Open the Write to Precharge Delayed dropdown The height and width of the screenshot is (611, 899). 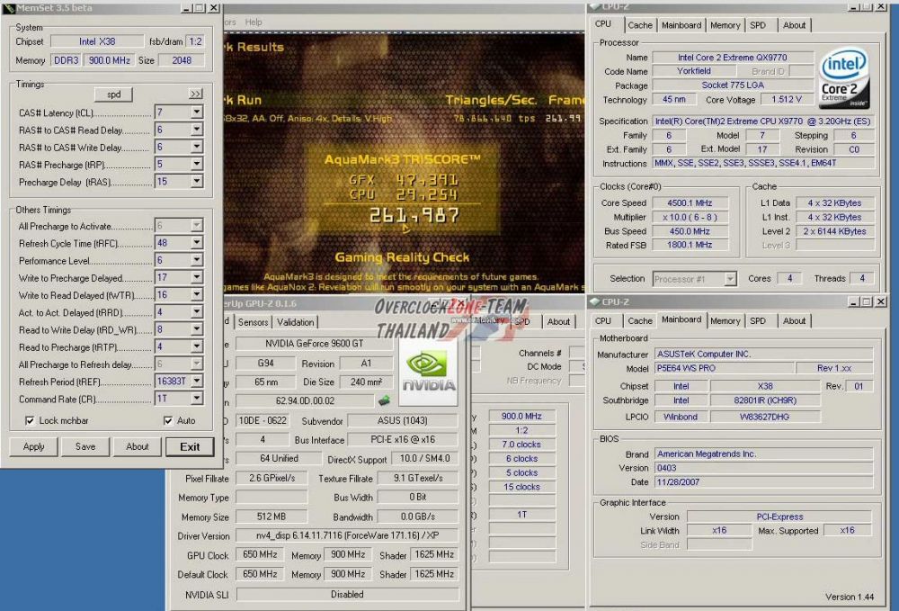[x=197, y=278]
